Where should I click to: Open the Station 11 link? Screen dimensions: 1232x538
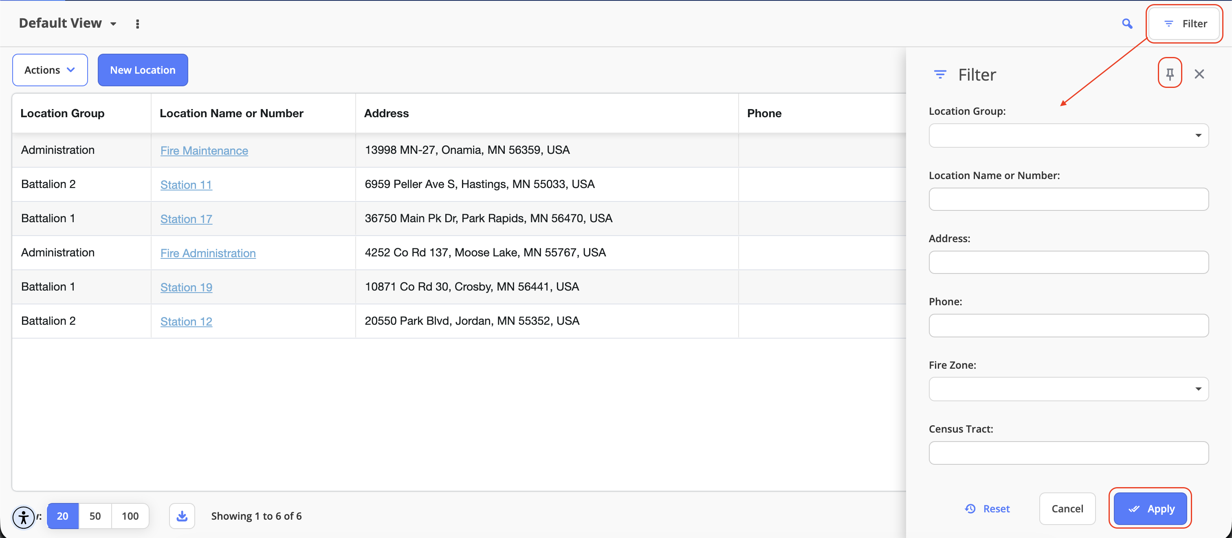(x=186, y=184)
